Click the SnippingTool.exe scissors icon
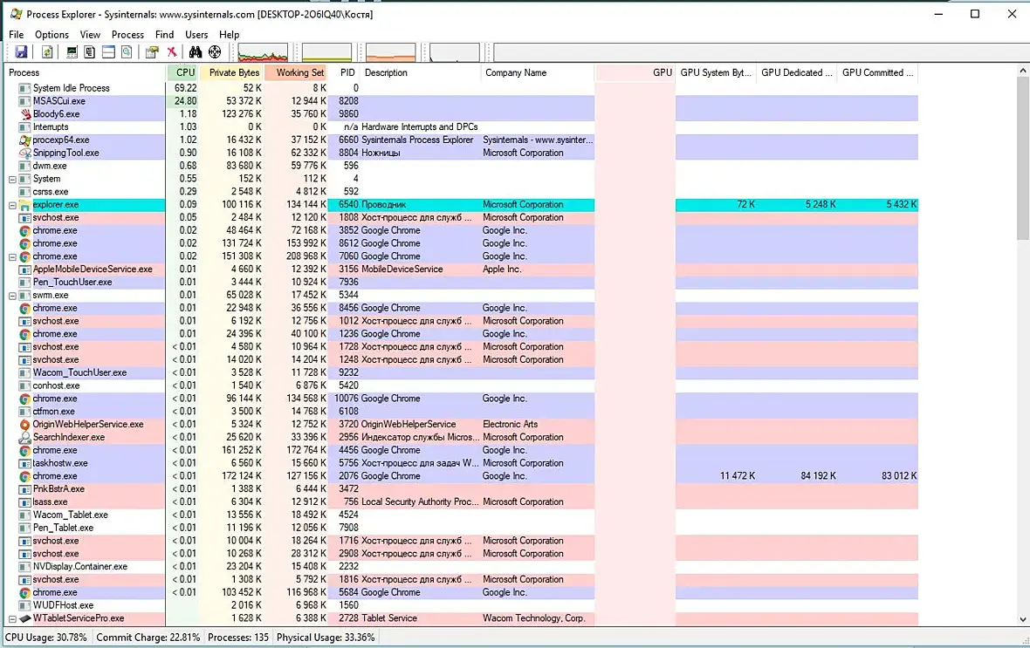Screen dimensions: 1030x648 (x=25, y=153)
